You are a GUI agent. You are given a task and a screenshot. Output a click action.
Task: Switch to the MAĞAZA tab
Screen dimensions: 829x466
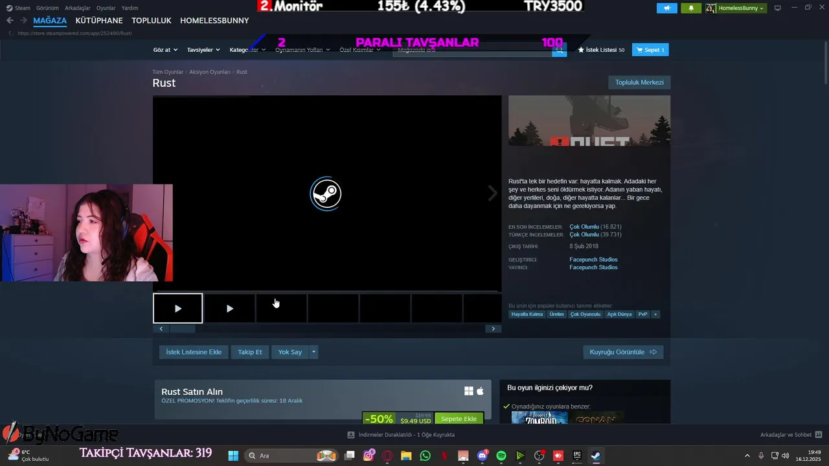50,21
